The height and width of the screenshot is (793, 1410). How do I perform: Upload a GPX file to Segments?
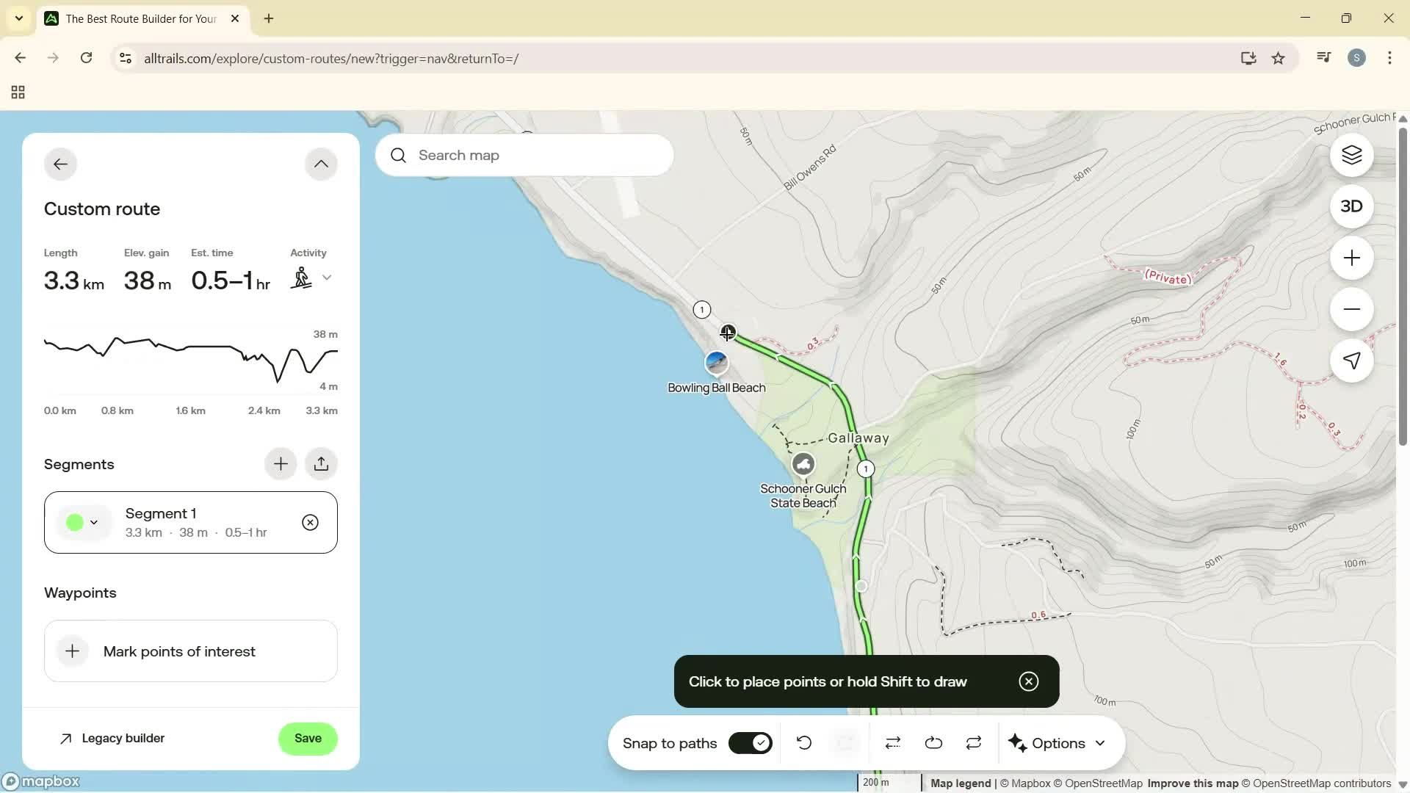[x=322, y=463]
